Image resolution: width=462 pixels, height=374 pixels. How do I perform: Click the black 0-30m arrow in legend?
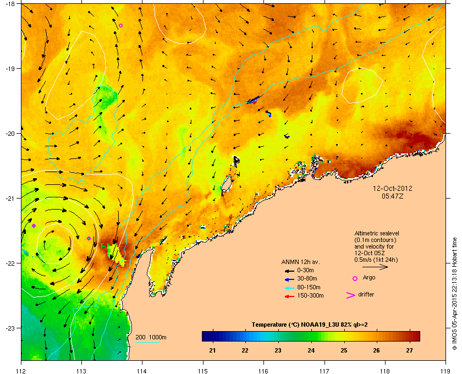(289, 271)
